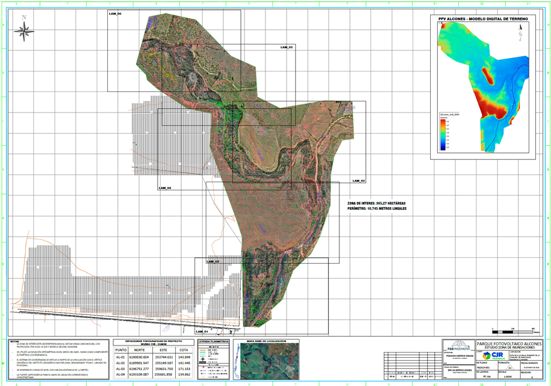Click east coordinate 253744.631
This screenshot has height=386, width=551.
coord(164,357)
